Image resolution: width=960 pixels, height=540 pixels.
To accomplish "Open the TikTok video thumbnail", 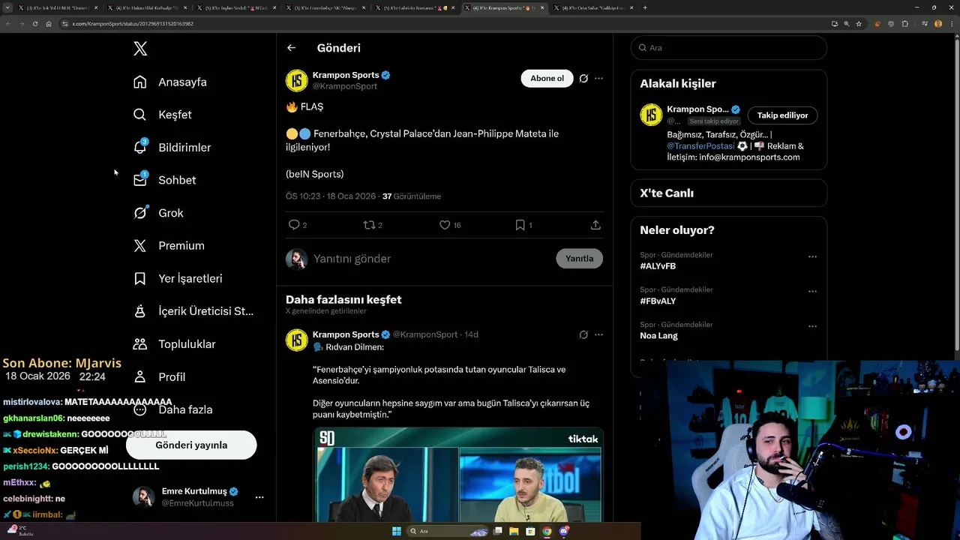I will click(x=458, y=475).
